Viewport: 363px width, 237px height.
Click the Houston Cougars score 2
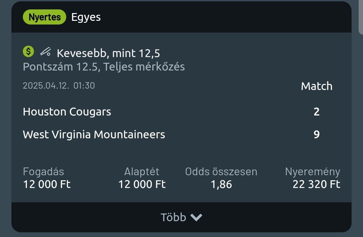[316, 111]
